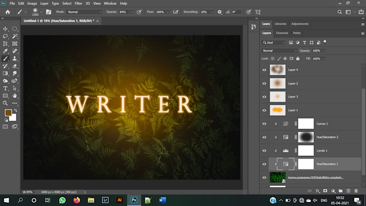The height and width of the screenshot is (206, 366).
Task: Select the Move tool
Action: pyautogui.click(x=5, y=29)
